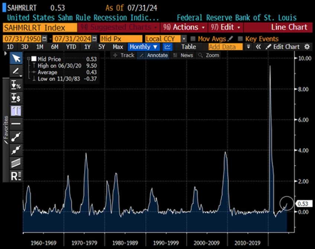The height and width of the screenshot is (249, 315).
Task: Select the Max range tab
Action: pyautogui.click(x=118, y=47)
